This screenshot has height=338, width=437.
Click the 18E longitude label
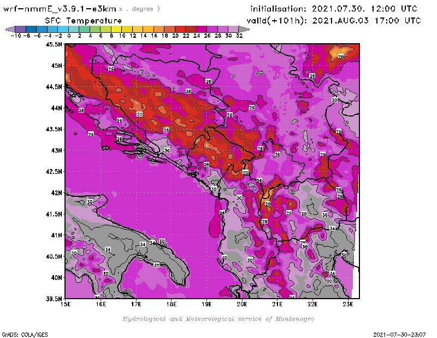pyautogui.click(x=172, y=304)
